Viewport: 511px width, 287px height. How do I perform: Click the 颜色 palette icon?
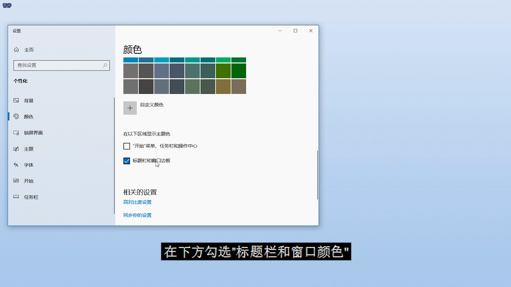click(16, 116)
